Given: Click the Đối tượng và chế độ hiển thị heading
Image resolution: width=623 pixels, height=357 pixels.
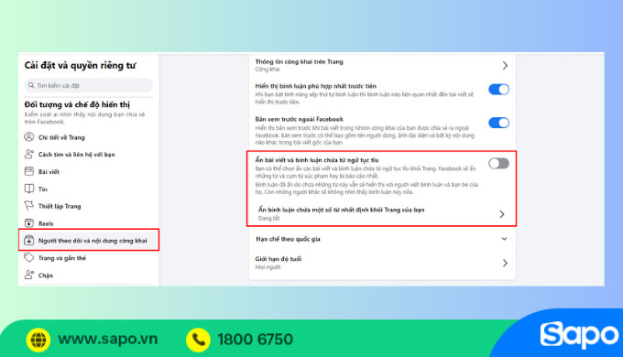Looking at the screenshot, I should click(77, 104).
